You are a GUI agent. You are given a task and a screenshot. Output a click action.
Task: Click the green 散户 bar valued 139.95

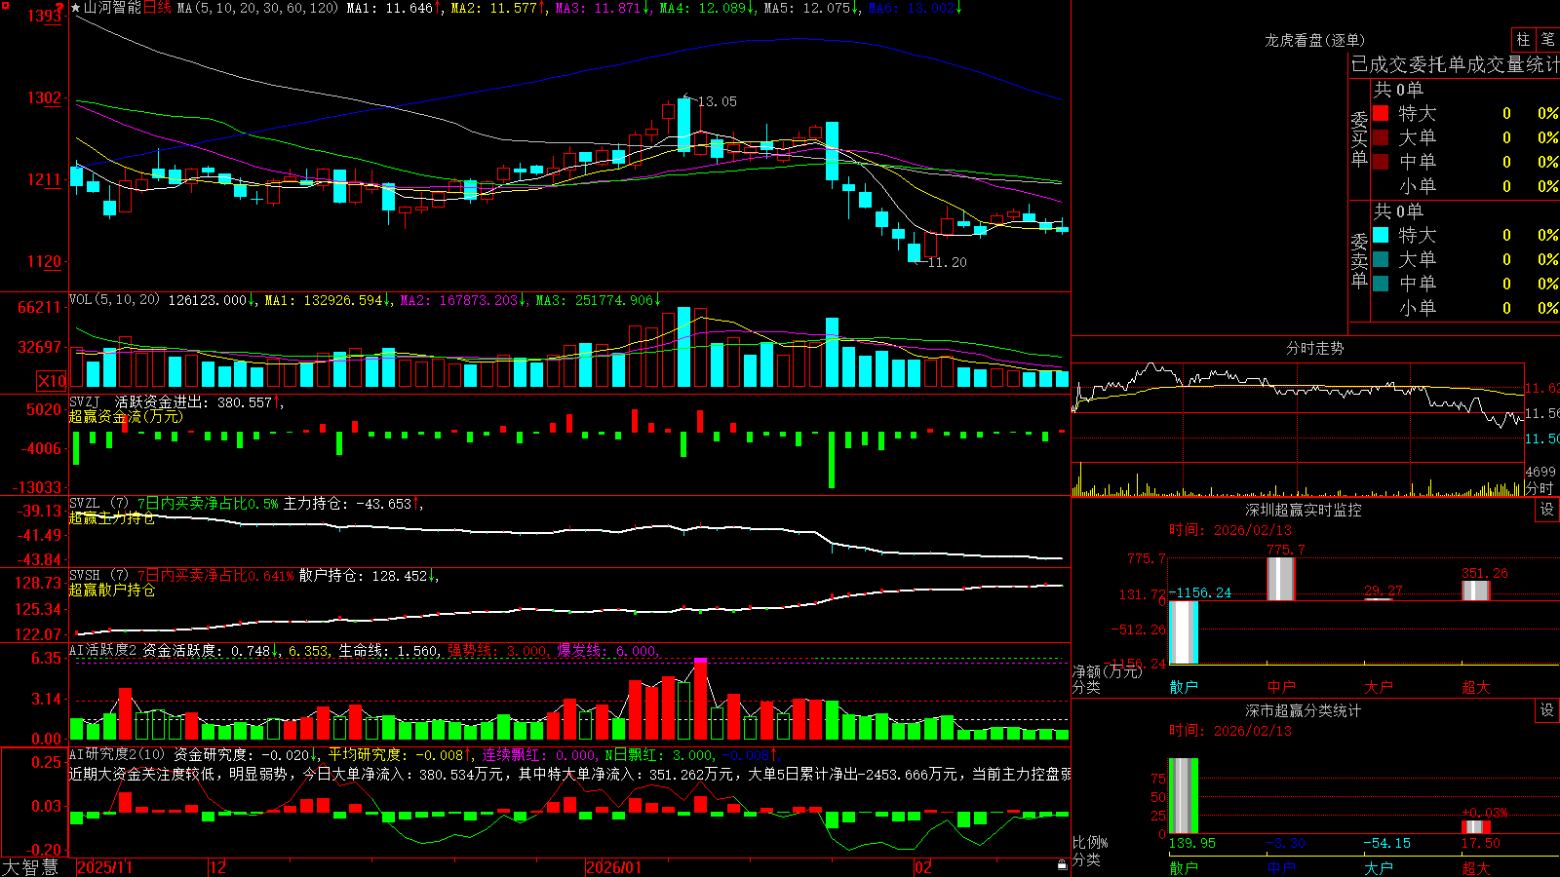pos(1184,796)
